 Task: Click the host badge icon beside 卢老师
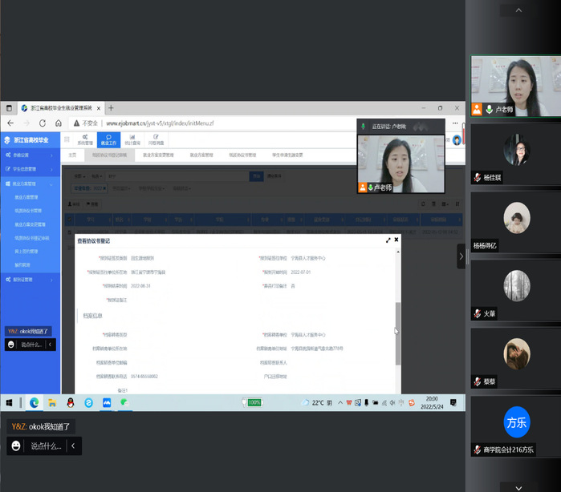point(477,109)
